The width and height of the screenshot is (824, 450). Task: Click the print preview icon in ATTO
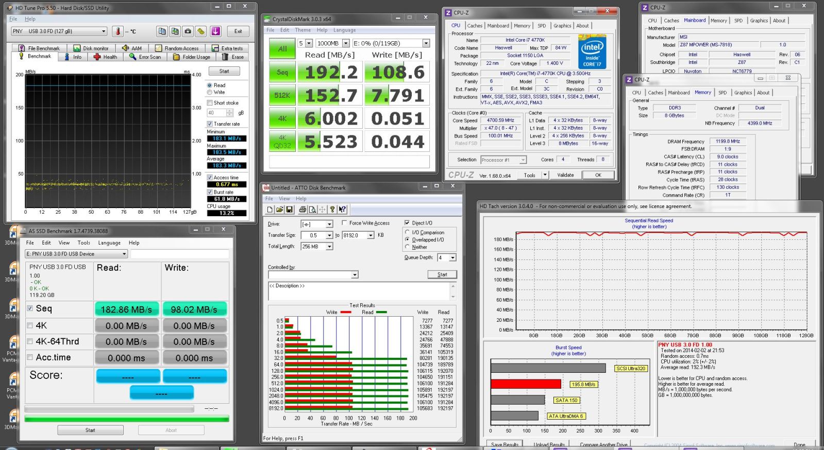click(312, 210)
